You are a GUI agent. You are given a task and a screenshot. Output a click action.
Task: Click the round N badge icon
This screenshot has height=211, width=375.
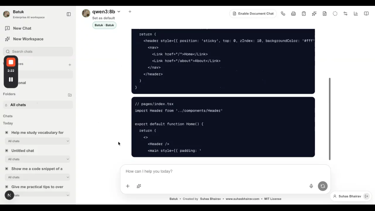point(9,195)
